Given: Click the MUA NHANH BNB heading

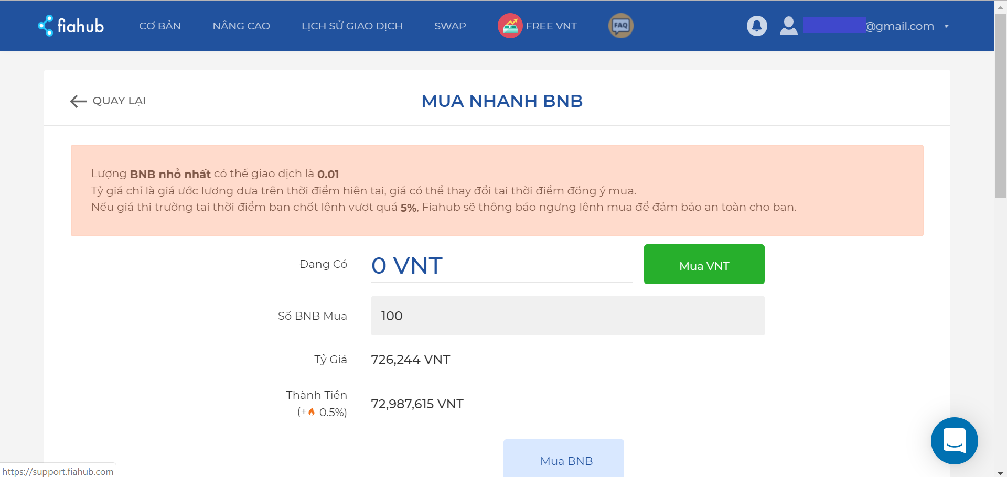Looking at the screenshot, I should click(x=502, y=101).
